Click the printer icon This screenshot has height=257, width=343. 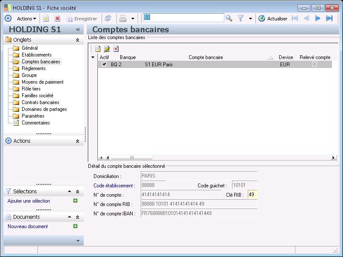[123, 19]
